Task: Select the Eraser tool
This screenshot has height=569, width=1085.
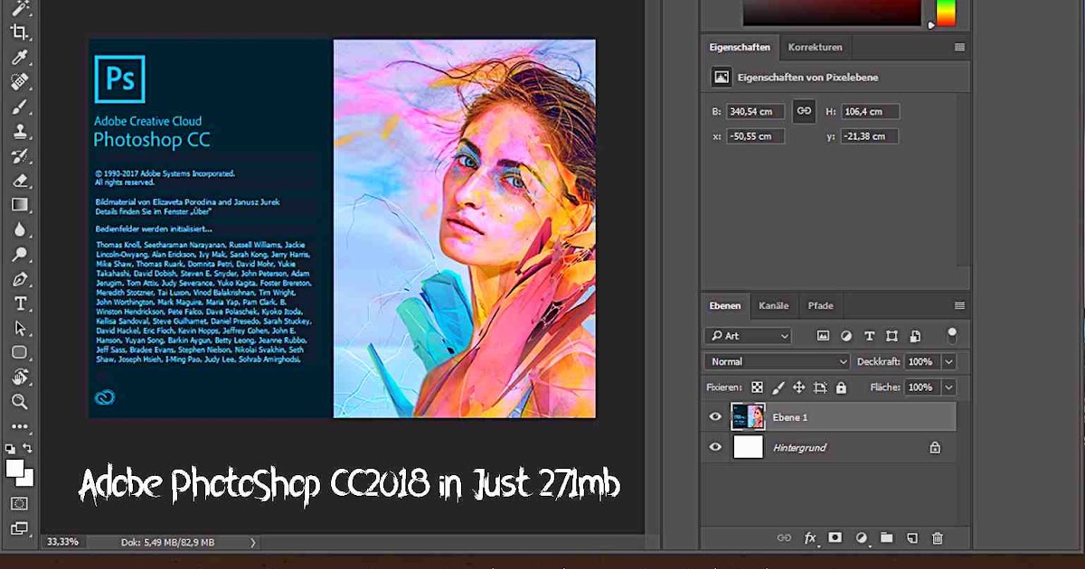Action: (20, 181)
